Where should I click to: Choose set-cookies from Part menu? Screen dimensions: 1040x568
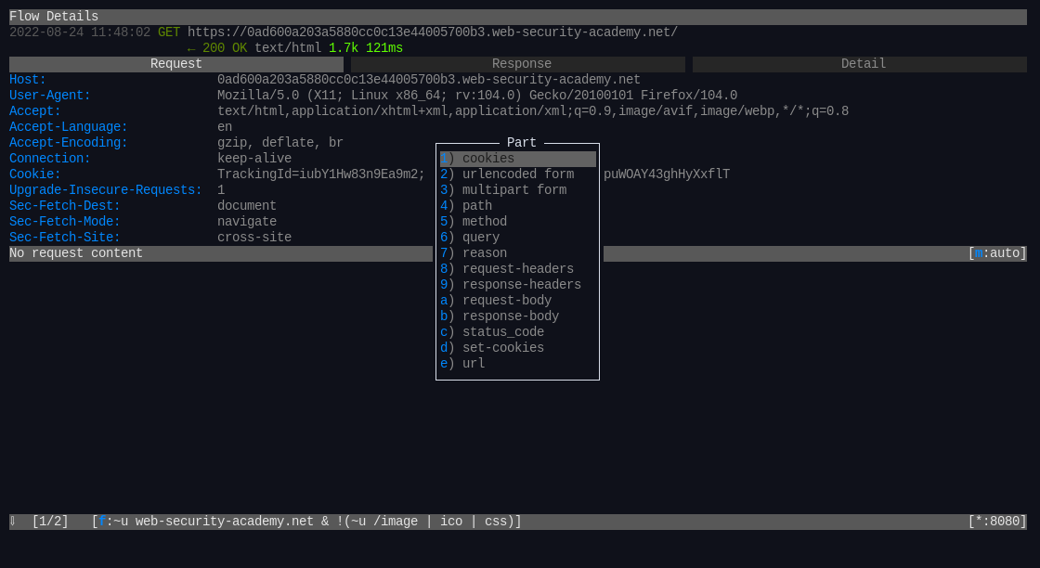coord(502,348)
